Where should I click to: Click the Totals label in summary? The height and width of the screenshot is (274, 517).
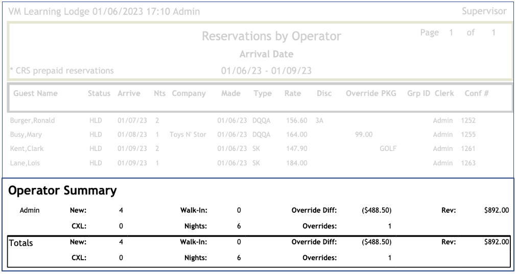point(21,243)
